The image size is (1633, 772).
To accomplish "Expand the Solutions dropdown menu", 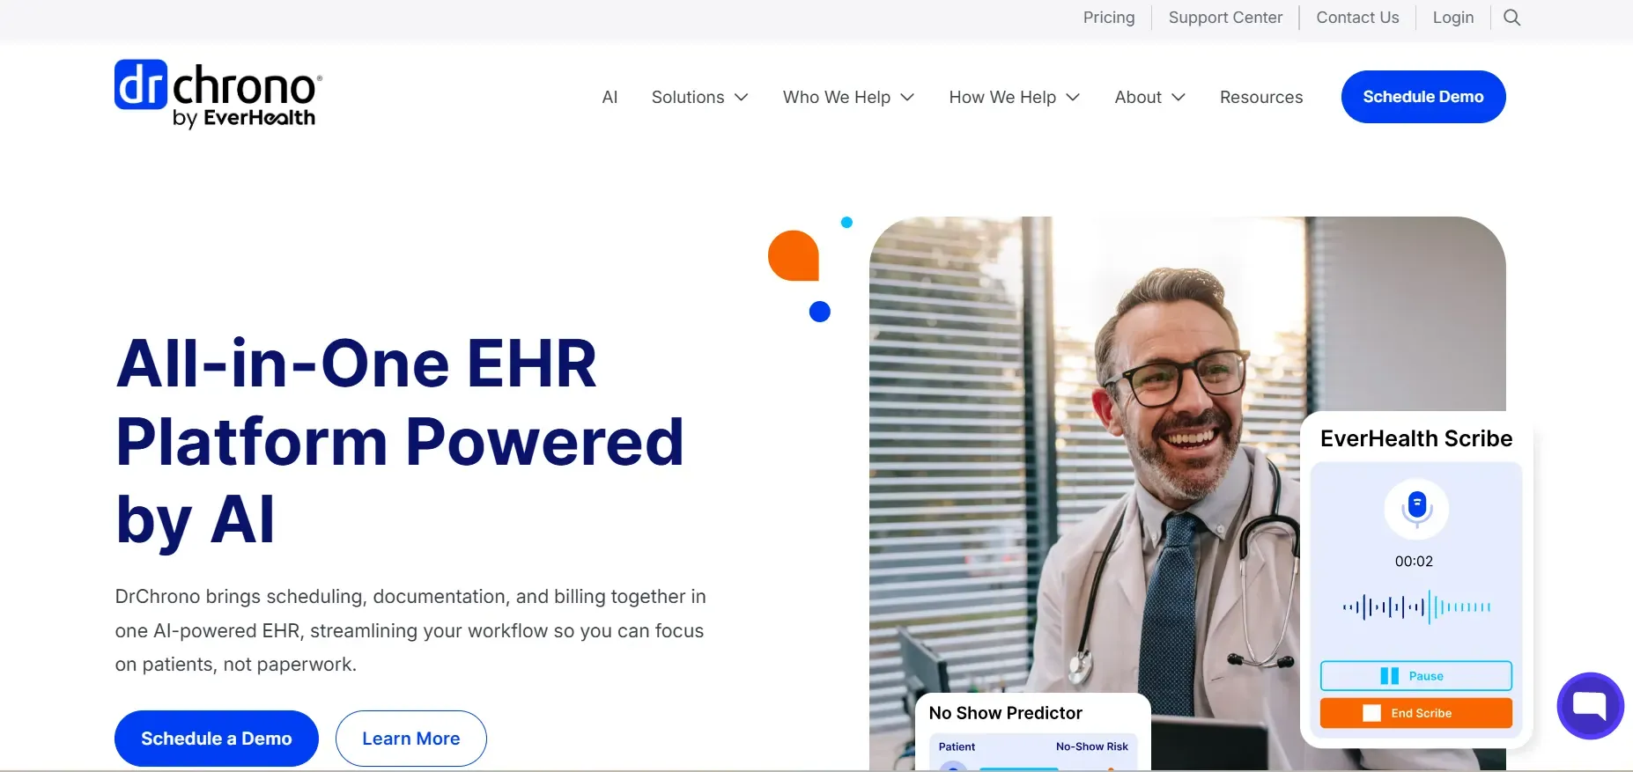I will point(699,97).
